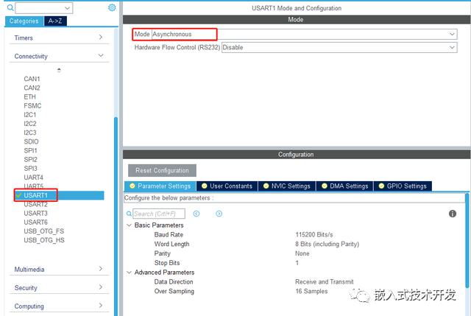Screen dimensions: 471x316
Task: Switch to the A->Z view tab
Action: [x=55, y=21]
